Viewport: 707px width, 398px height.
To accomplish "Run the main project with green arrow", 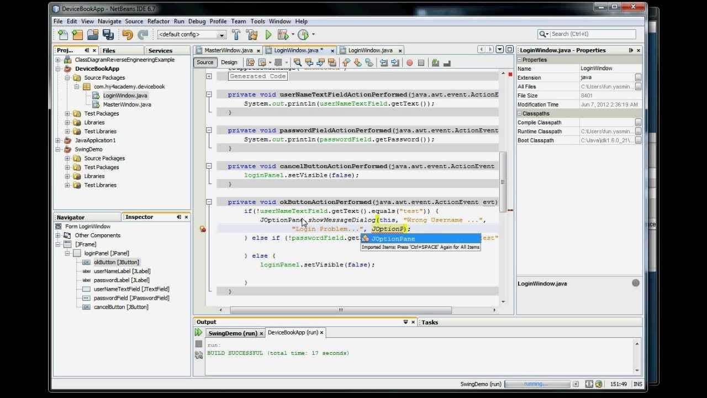I will click(268, 35).
